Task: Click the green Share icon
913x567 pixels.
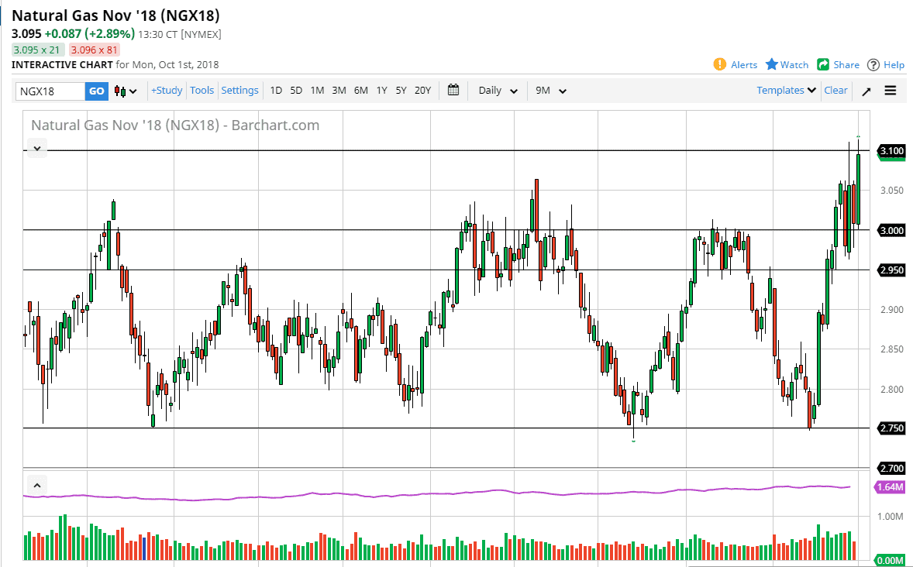Action: click(823, 64)
